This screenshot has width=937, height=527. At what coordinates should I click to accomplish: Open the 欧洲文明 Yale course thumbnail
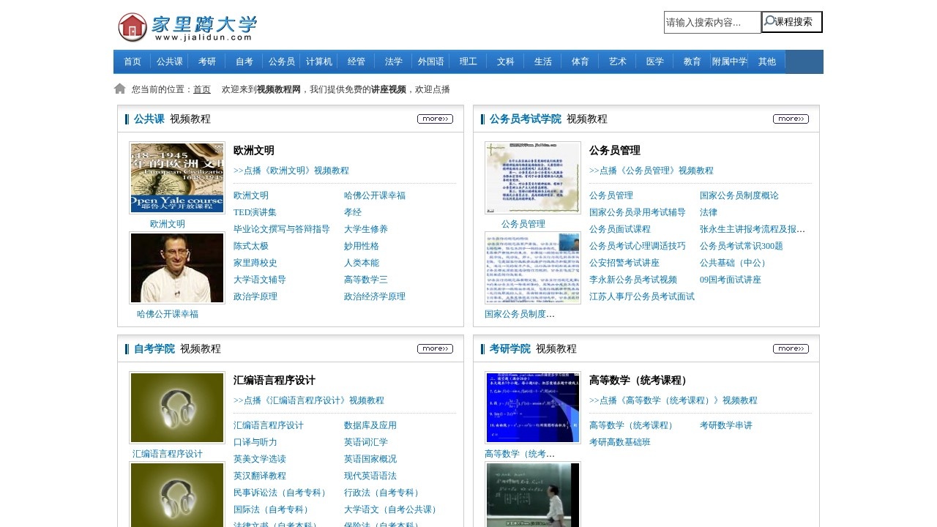point(177,178)
